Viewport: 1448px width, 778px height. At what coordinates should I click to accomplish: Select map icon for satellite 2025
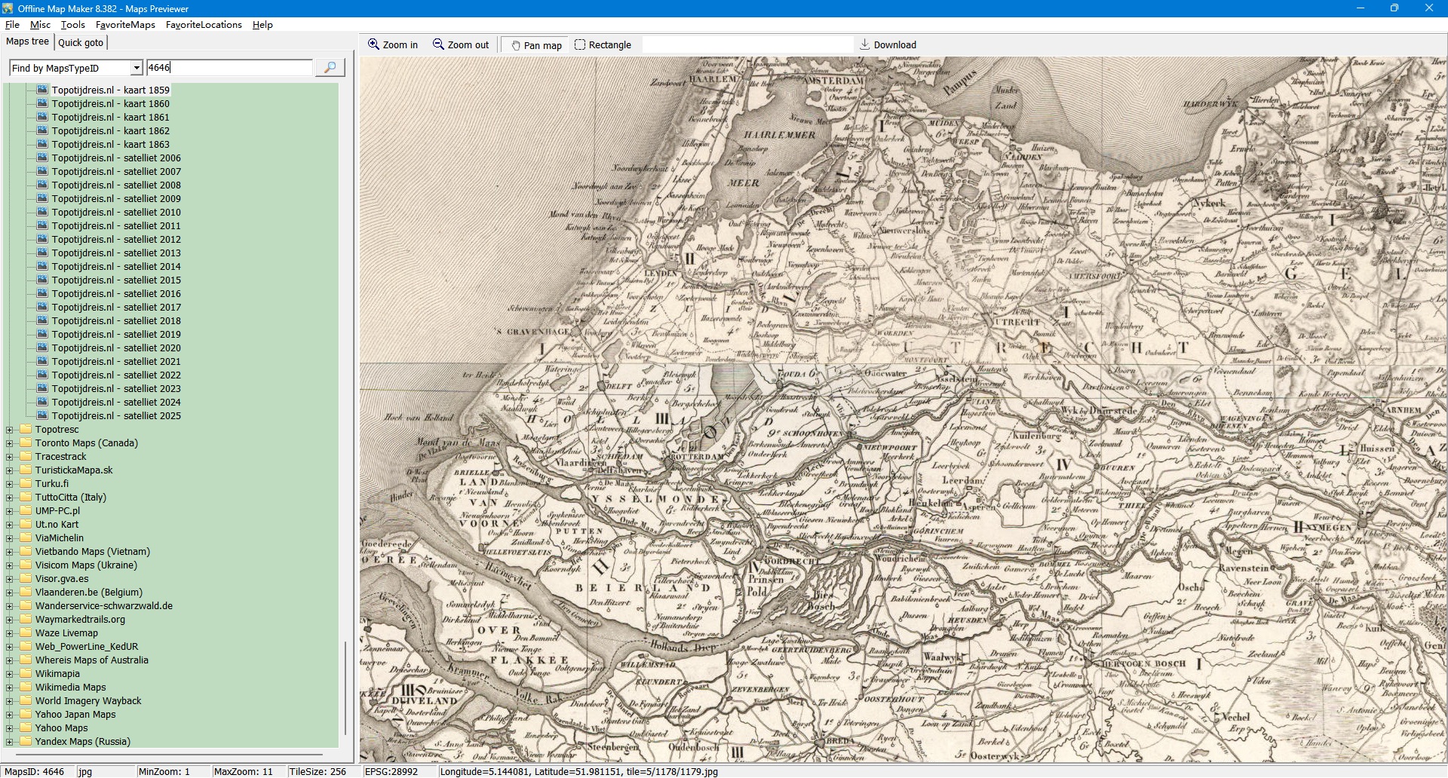point(42,416)
